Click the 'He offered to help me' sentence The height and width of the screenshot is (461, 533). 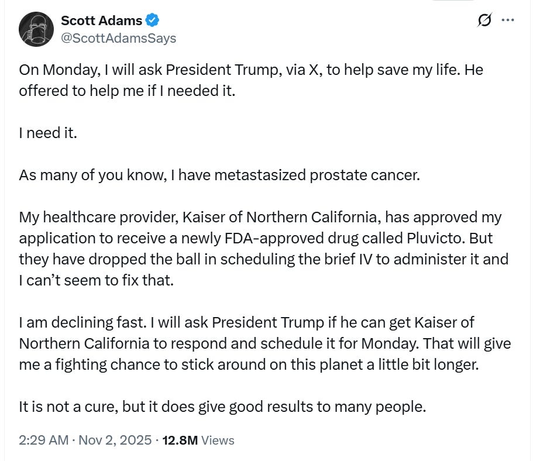click(126, 91)
